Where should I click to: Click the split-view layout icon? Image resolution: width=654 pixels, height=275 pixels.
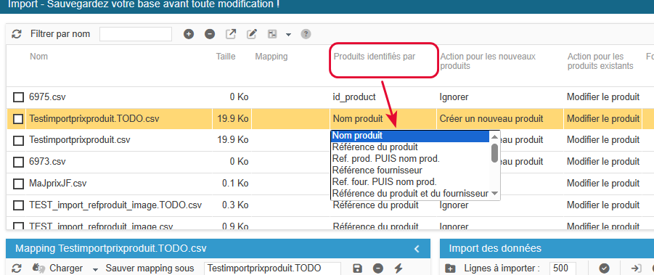(272, 34)
